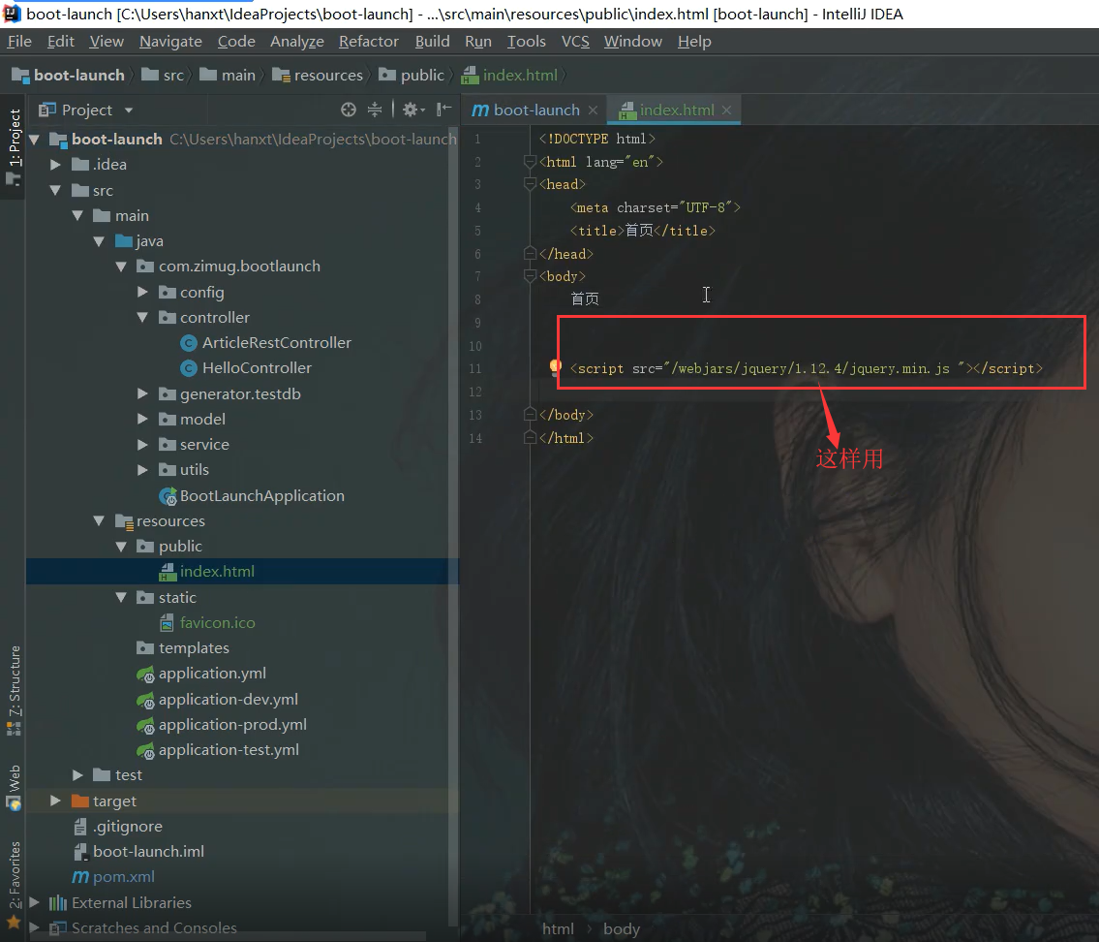The height and width of the screenshot is (942, 1099).
Task: Collapse the controller package
Action: tap(142, 317)
